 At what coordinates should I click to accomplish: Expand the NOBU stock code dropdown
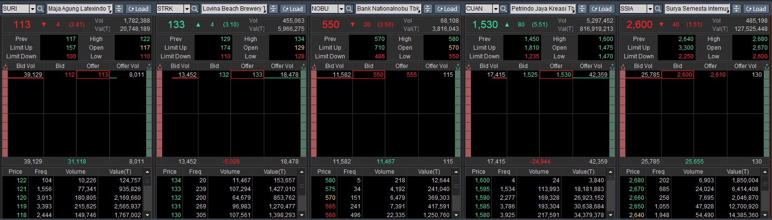[341, 9]
